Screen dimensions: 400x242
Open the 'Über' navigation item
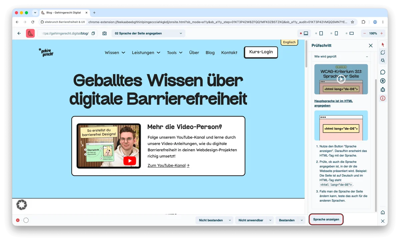point(194,52)
